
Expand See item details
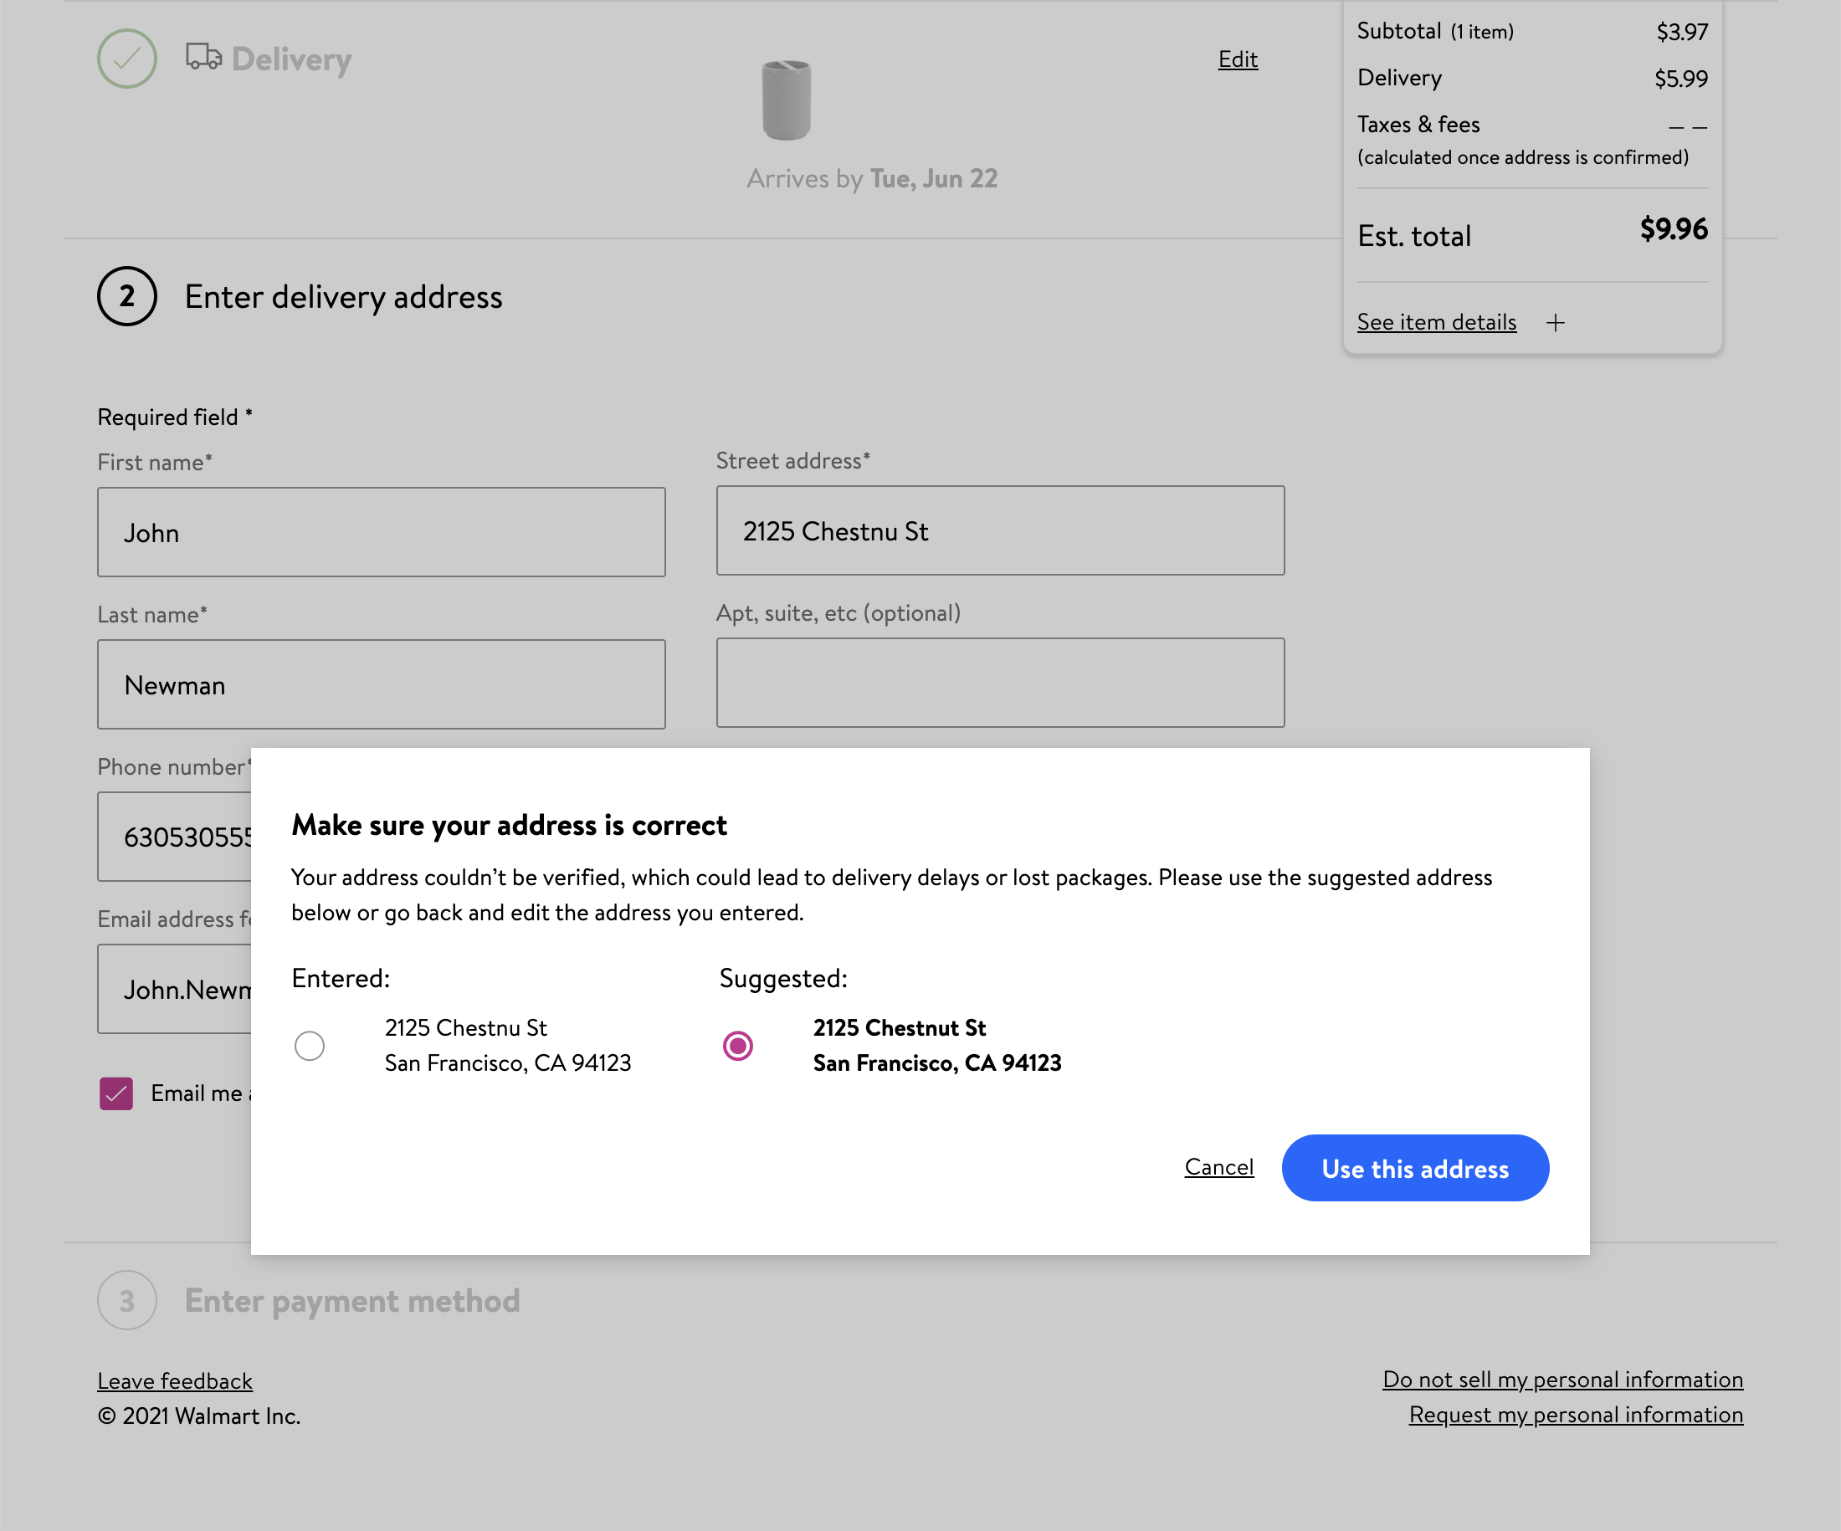pyautogui.click(x=1436, y=321)
